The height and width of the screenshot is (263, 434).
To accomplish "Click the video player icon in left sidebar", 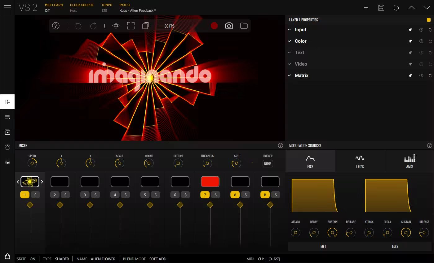I will (7, 132).
